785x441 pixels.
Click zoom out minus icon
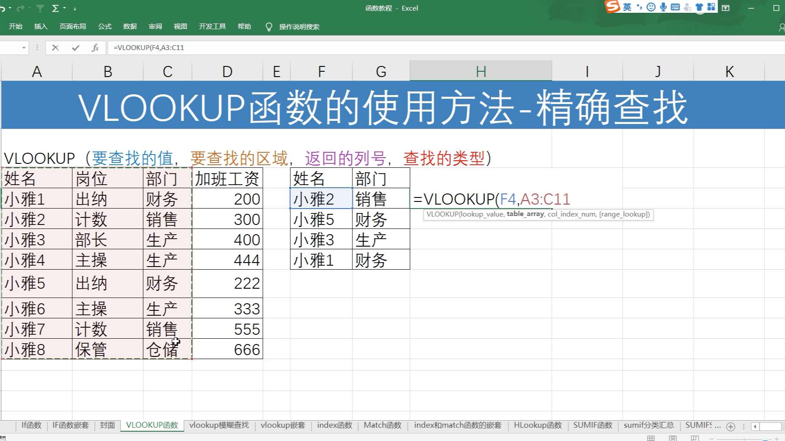(711, 439)
